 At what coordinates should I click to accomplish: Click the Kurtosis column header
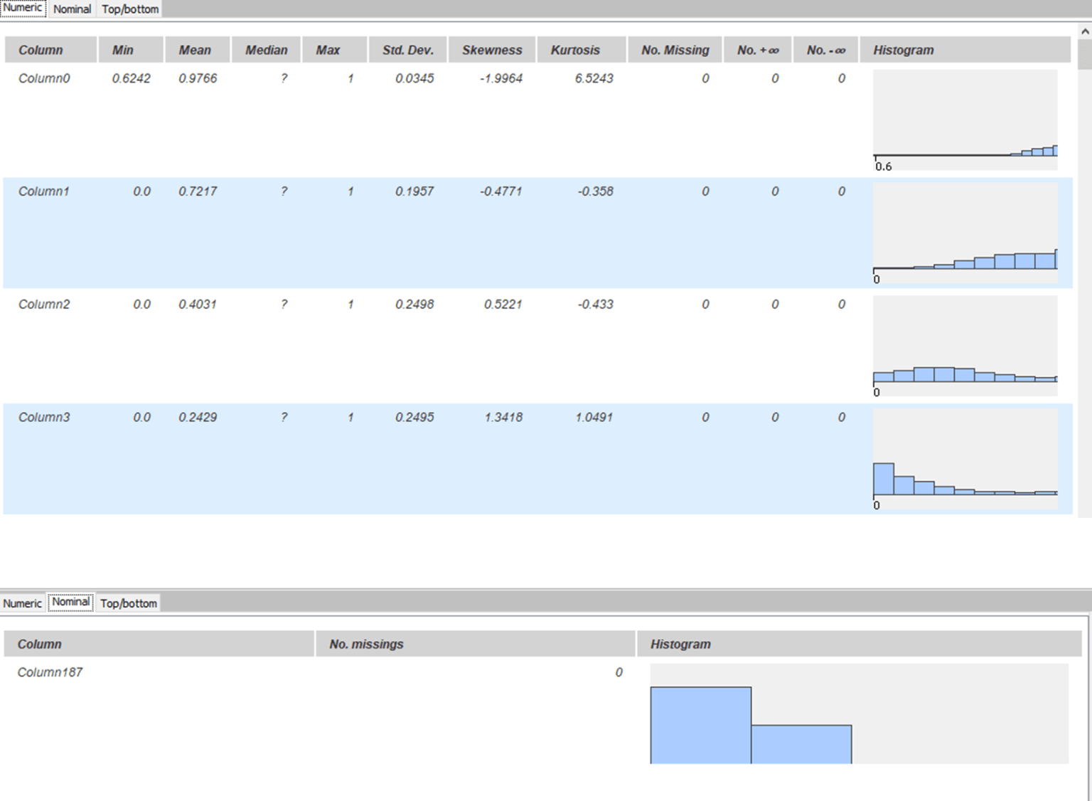click(582, 50)
